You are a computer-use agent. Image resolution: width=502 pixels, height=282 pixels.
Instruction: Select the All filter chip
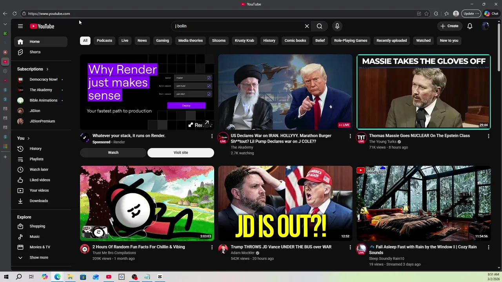pyautogui.click(x=85, y=41)
